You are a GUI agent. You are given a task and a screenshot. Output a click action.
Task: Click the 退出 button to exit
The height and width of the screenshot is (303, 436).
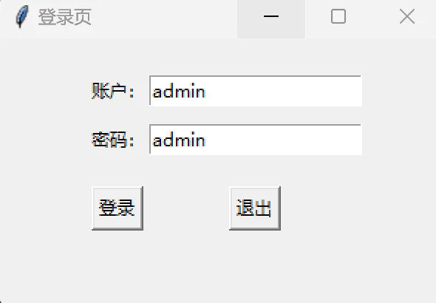(255, 208)
